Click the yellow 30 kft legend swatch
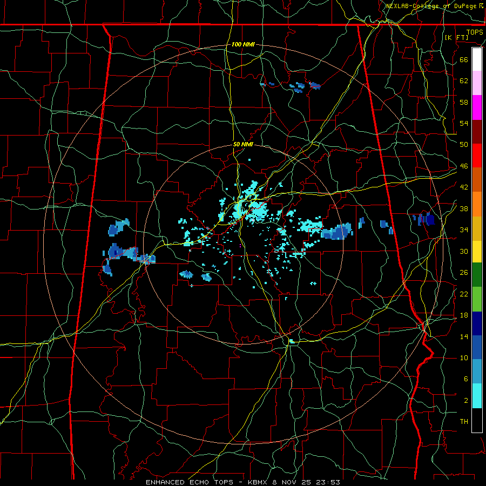Viewport: 486px width, 486px height. tap(477, 252)
